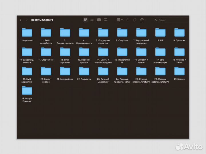Switch to column view
This screenshot has width=206, height=154.
(x=99, y=20)
